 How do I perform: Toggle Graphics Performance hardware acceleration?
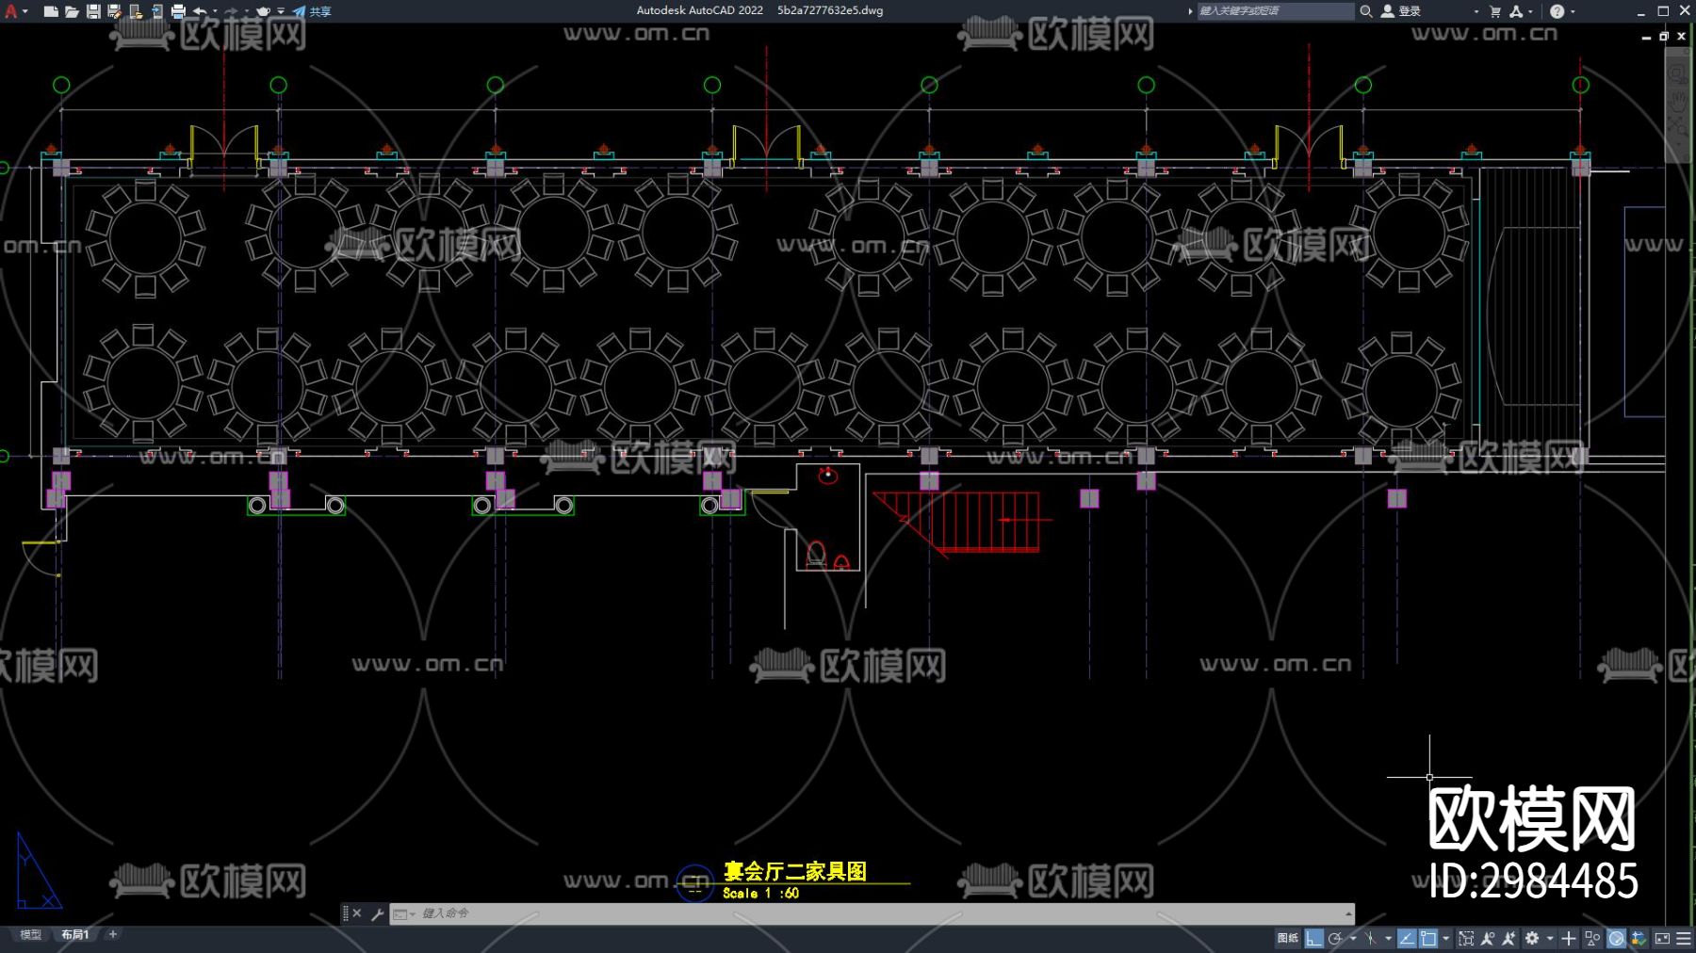[x=1617, y=938]
